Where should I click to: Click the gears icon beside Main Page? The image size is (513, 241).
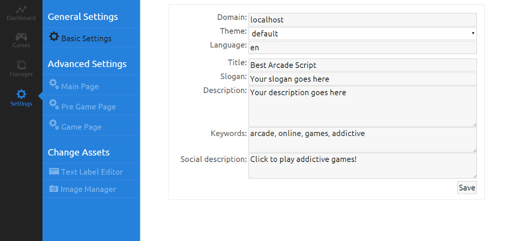coord(54,85)
